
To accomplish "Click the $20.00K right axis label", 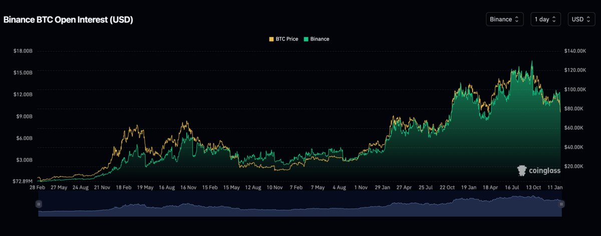I will [x=573, y=166].
